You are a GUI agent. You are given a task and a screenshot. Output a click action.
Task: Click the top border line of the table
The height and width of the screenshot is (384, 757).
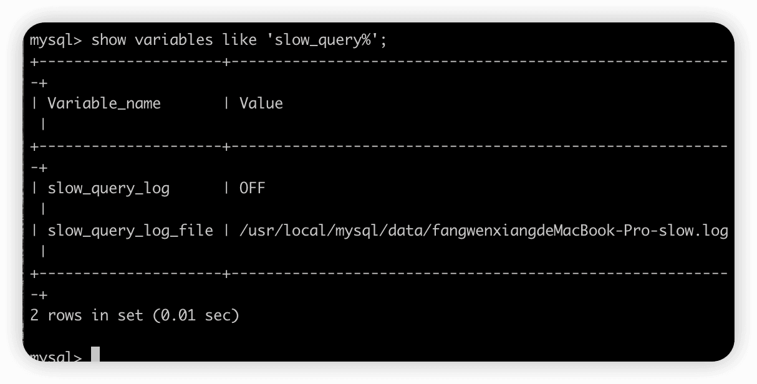(379, 61)
